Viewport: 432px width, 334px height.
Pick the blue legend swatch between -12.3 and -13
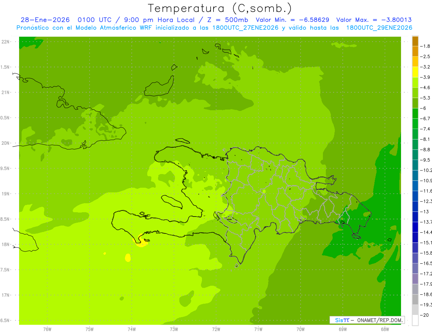415,206
